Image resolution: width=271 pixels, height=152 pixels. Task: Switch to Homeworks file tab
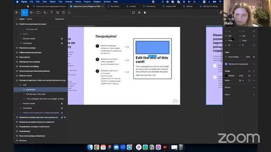coord(151,6)
